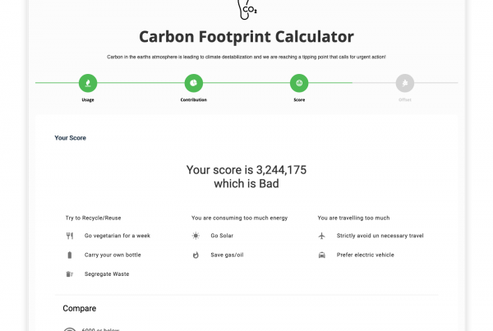This screenshot has height=331, width=493.
Task: Click 'Carry your own bottle' tip
Action: click(x=113, y=255)
